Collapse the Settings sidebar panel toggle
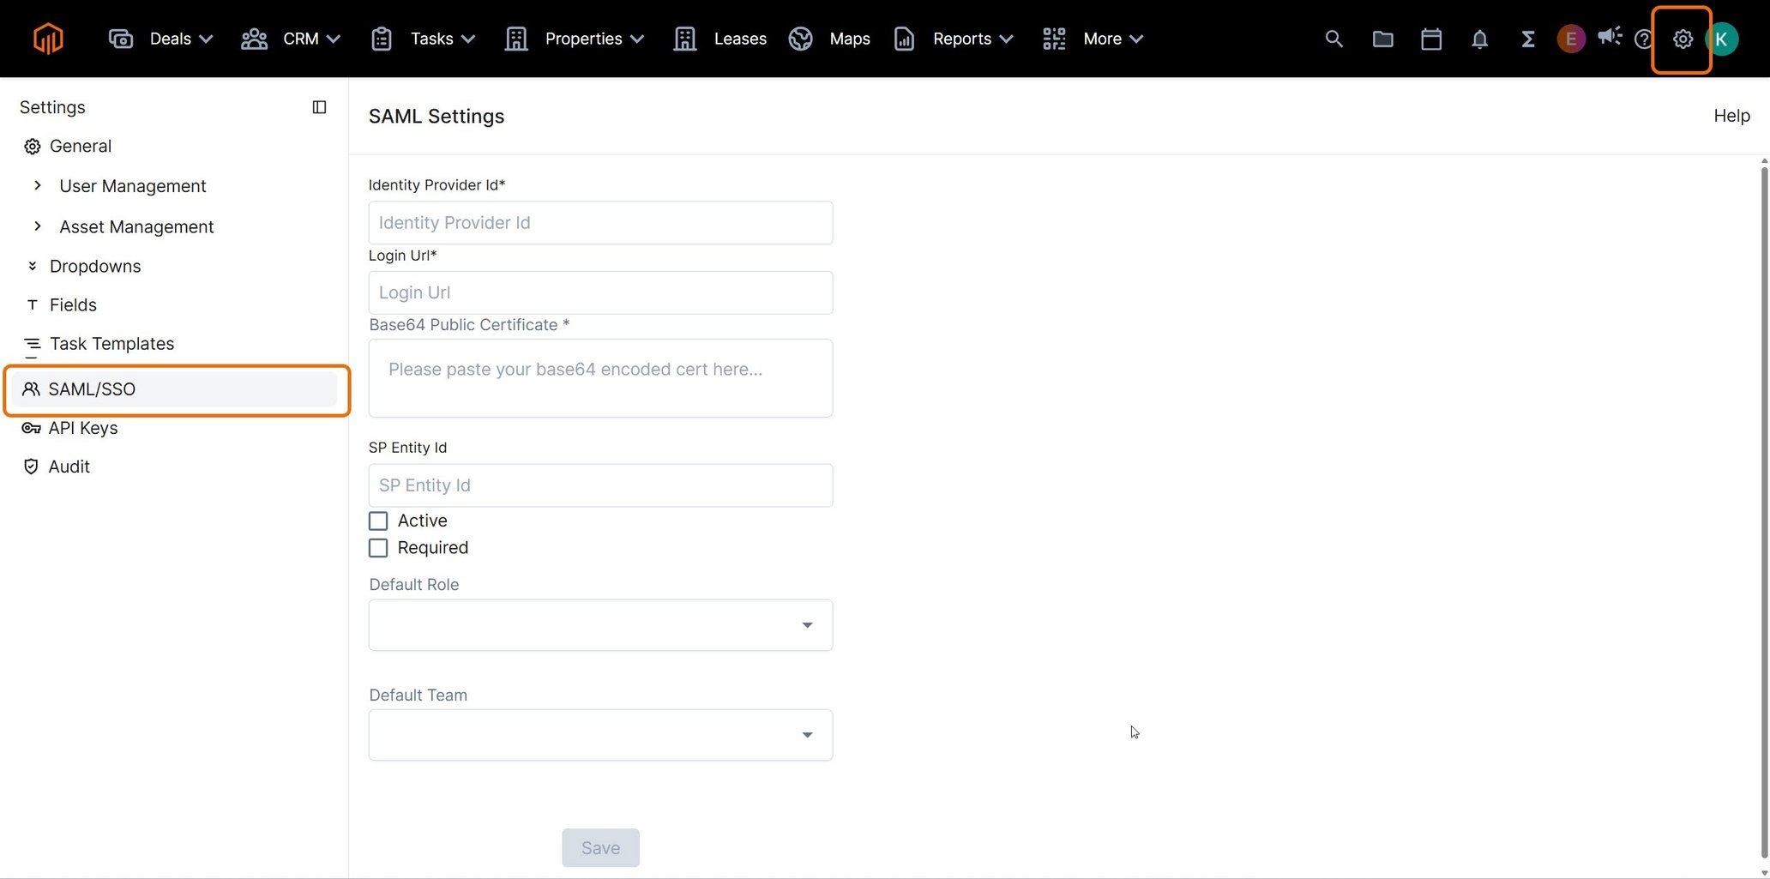The image size is (1770, 879). [319, 106]
